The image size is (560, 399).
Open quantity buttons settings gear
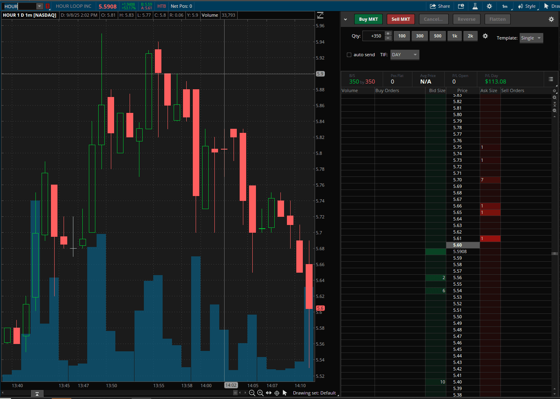485,36
